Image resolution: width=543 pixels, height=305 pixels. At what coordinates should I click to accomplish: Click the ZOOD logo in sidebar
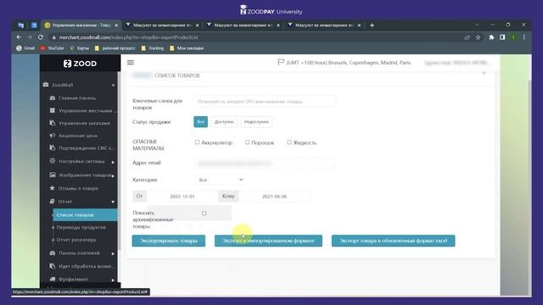click(x=80, y=64)
